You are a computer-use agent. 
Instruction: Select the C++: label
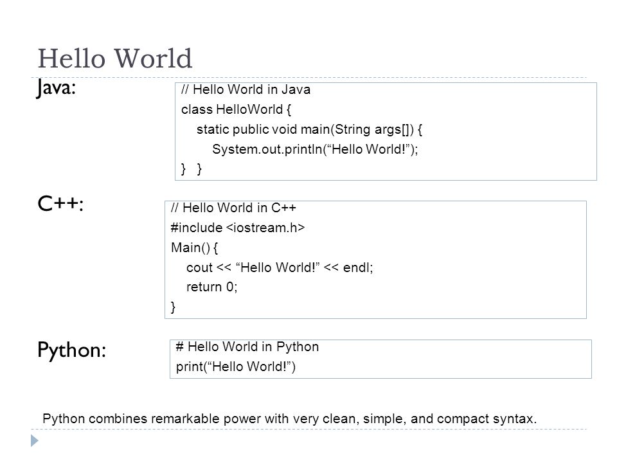coord(60,204)
